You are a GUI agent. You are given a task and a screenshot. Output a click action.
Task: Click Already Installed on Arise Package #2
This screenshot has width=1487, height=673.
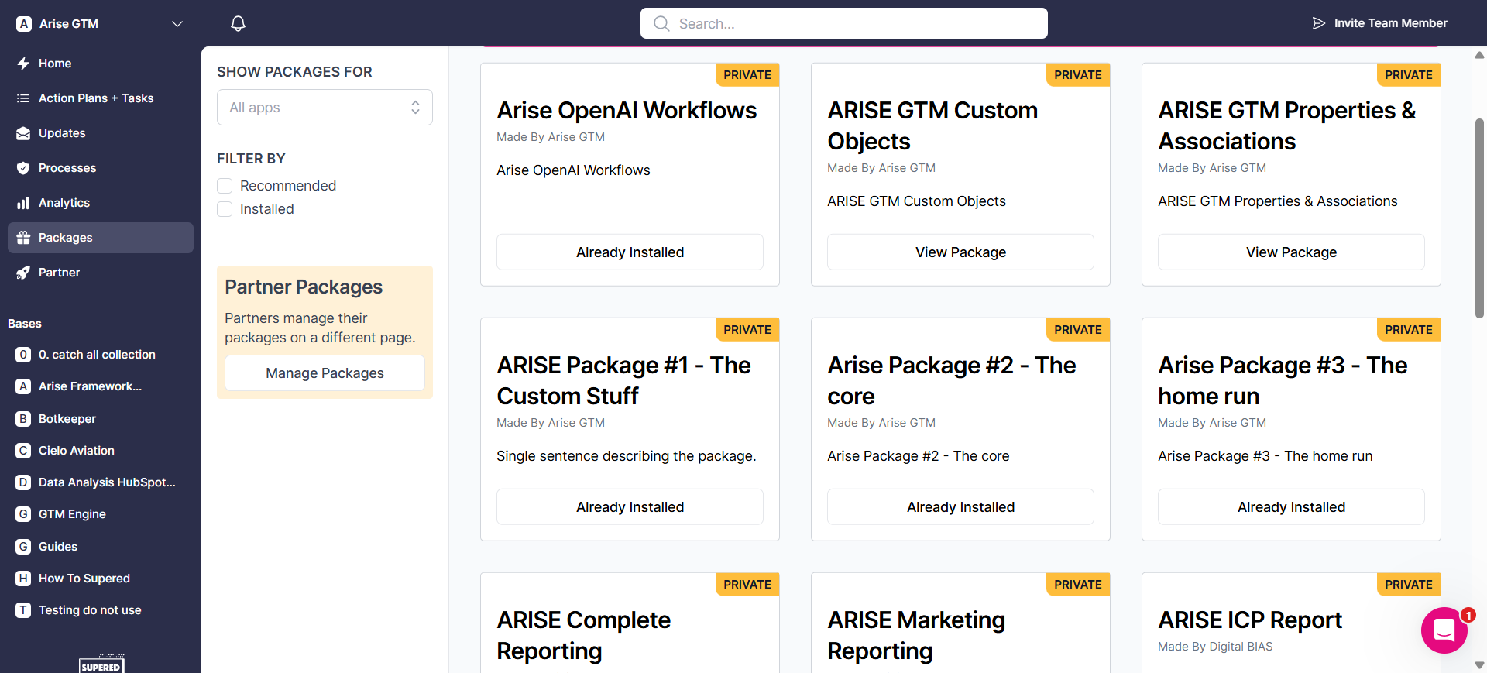960,507
